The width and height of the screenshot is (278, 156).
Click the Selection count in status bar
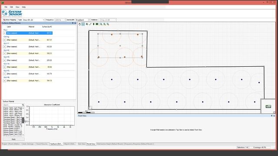[x=243, y=147]
